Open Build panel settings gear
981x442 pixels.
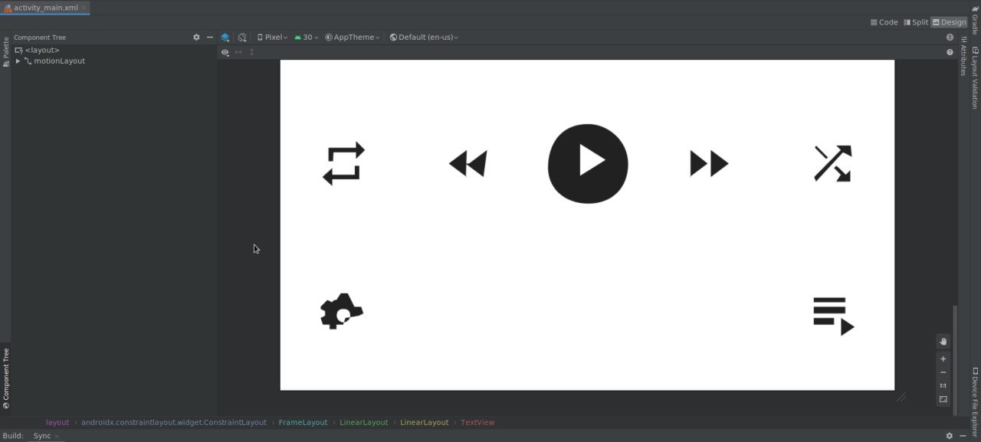950,436
